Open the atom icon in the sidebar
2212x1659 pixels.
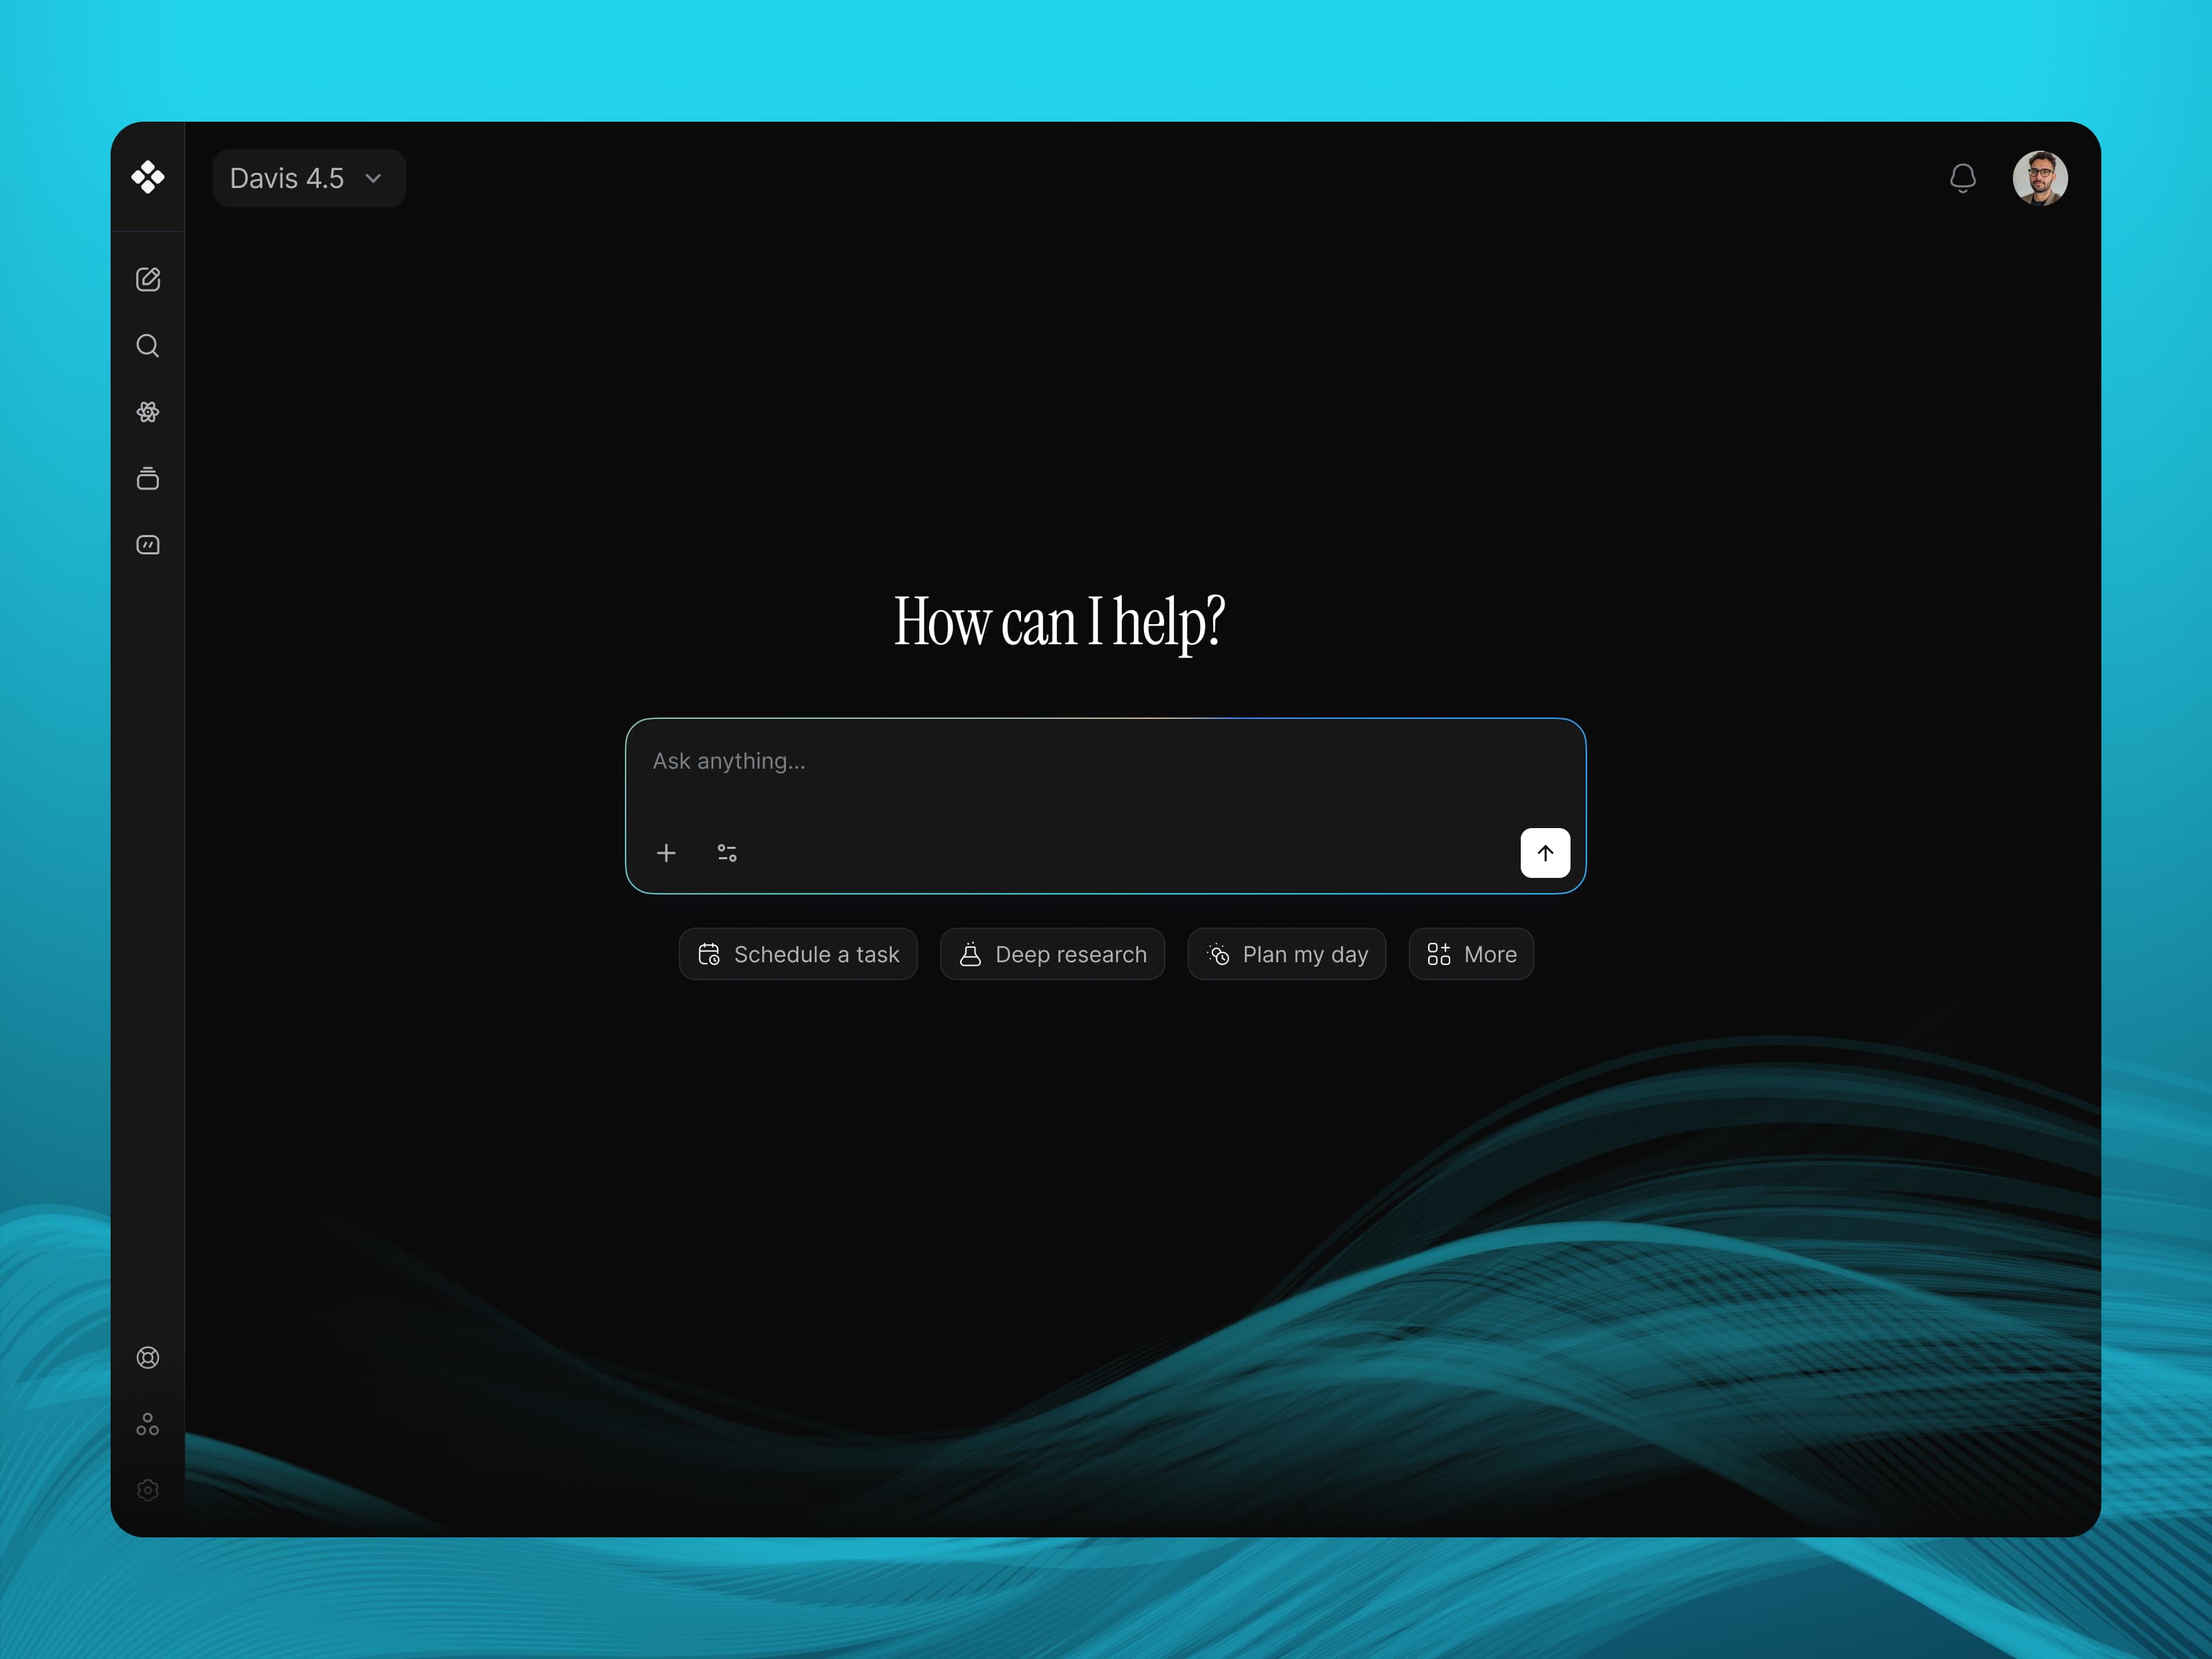(x=148, y=412)
